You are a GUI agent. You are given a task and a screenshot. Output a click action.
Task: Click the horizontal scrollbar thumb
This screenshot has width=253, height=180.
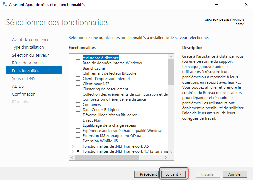(x=107, y=157)
